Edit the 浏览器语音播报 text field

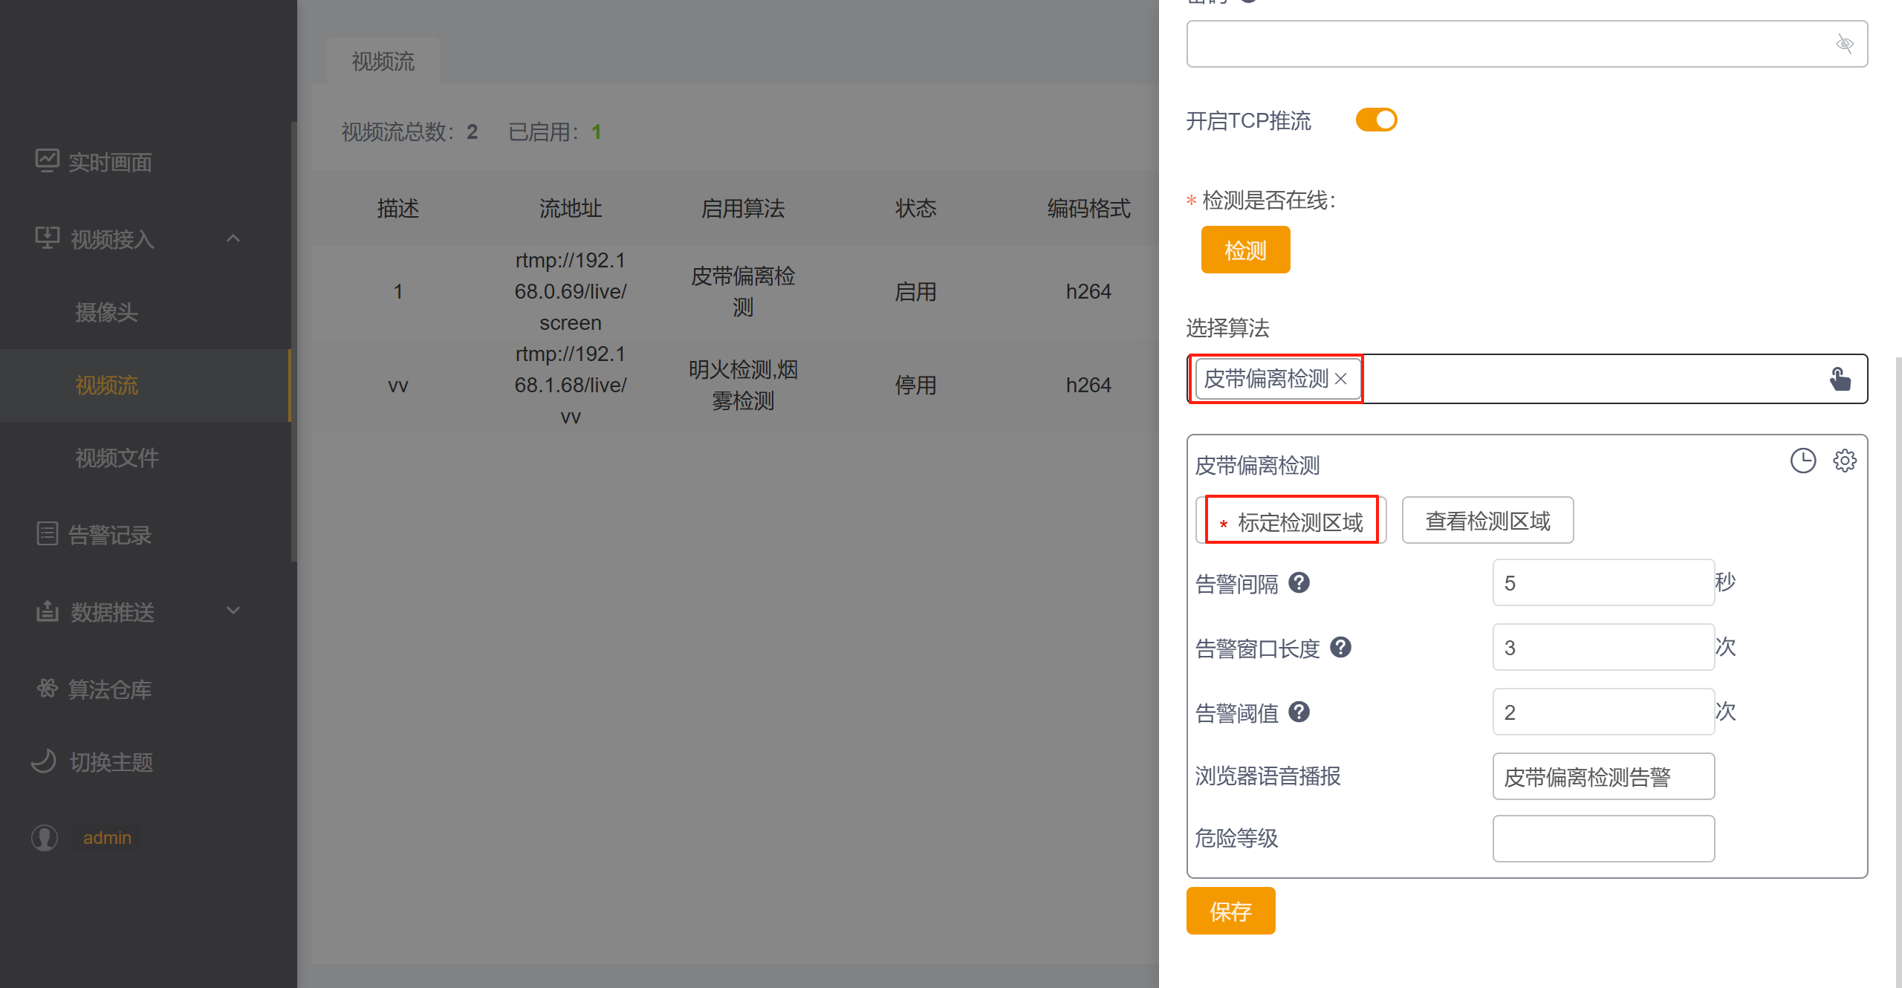coord(1603,776)
